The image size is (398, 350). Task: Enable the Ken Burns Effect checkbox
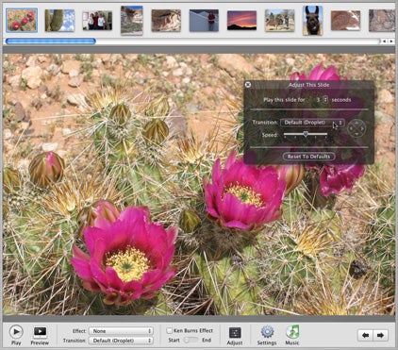170,330
